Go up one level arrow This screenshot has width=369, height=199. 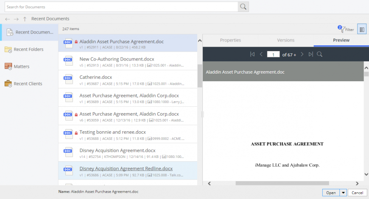[x=25, y=19]
